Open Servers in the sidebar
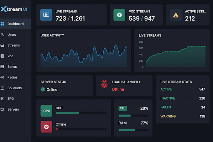 13,109
